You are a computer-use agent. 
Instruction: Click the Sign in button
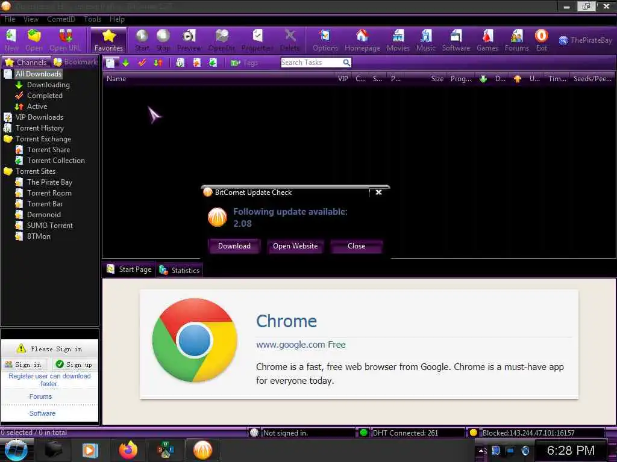point(23,365)
